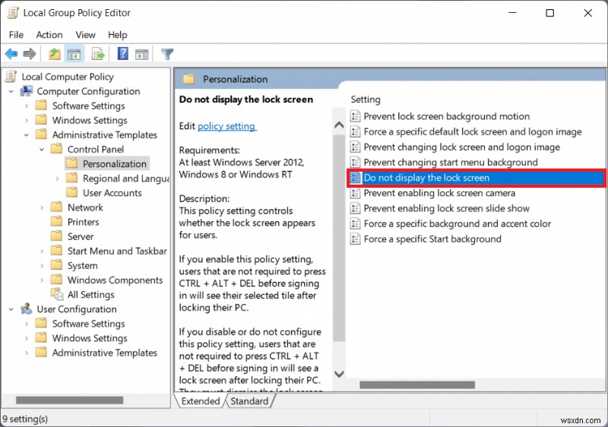
Task: Click All Settings icon in tree
Action: click(x=57, y=295)
